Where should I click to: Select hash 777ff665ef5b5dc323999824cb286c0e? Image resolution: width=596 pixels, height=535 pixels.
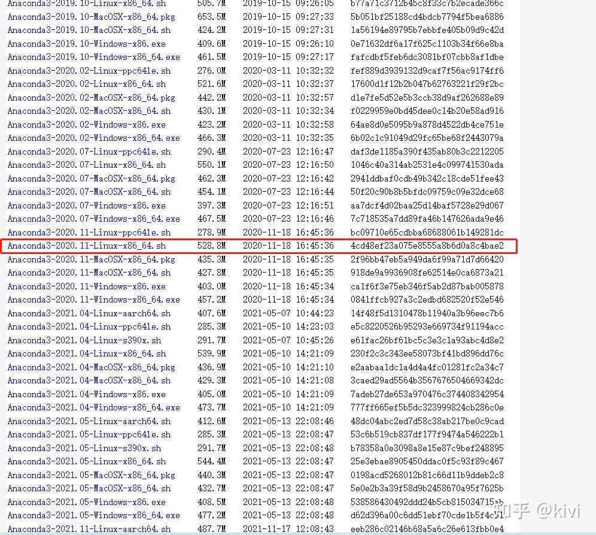(427, 408)
